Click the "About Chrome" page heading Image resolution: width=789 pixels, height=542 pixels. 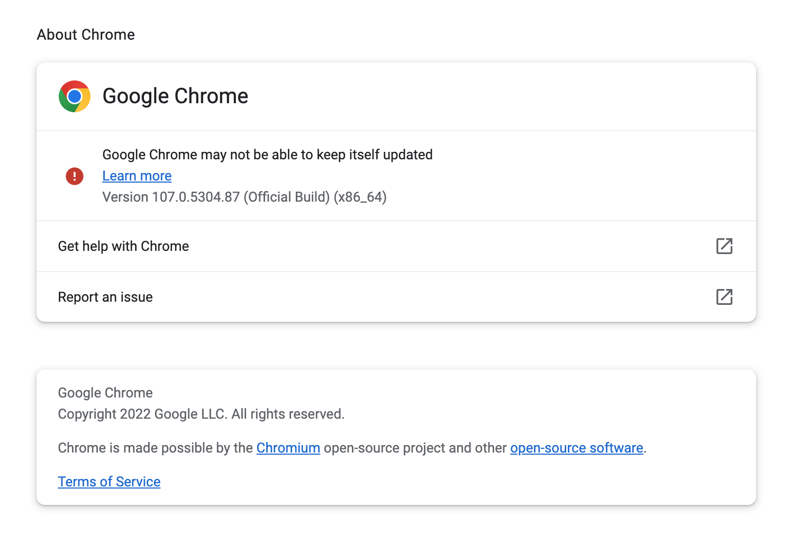(86, 34)
